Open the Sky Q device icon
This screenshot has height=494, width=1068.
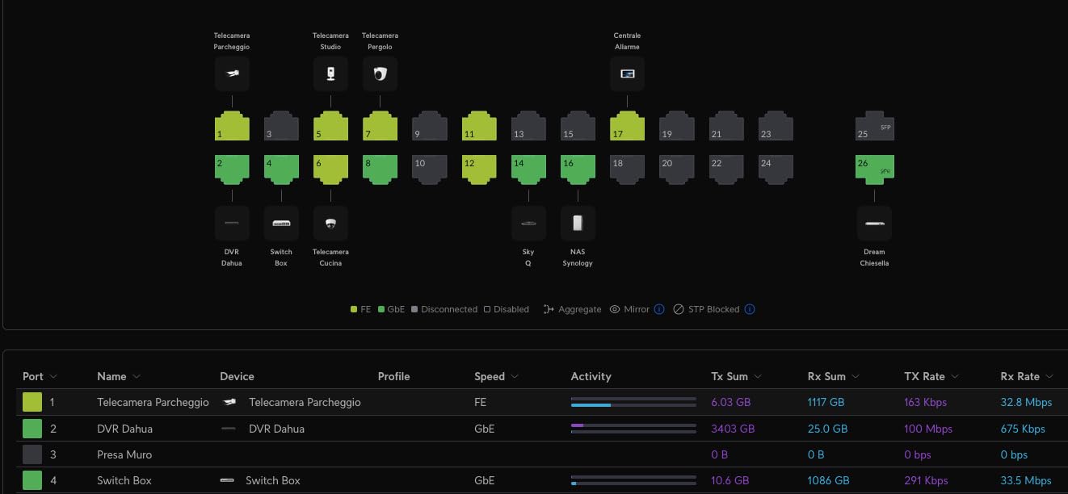click(x=528, y=223)
